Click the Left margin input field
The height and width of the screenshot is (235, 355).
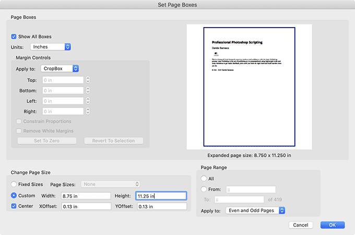(x=63, y=101)
